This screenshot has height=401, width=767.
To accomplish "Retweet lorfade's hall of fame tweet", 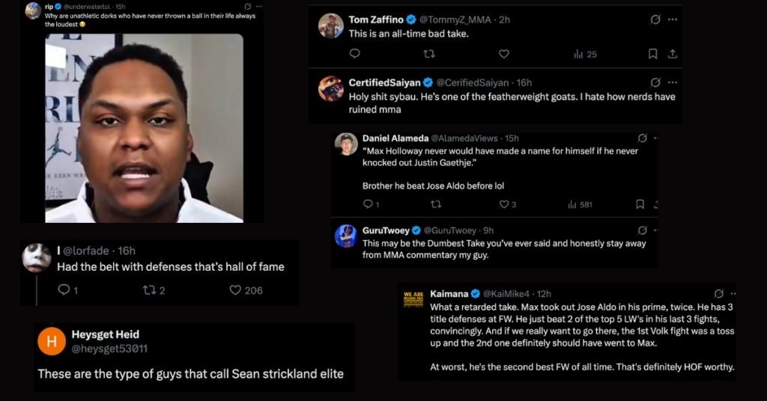I will tap(148, 290).
